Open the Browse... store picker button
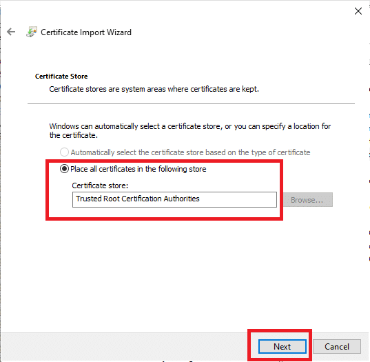370x362 pixels. pos(308,200)
